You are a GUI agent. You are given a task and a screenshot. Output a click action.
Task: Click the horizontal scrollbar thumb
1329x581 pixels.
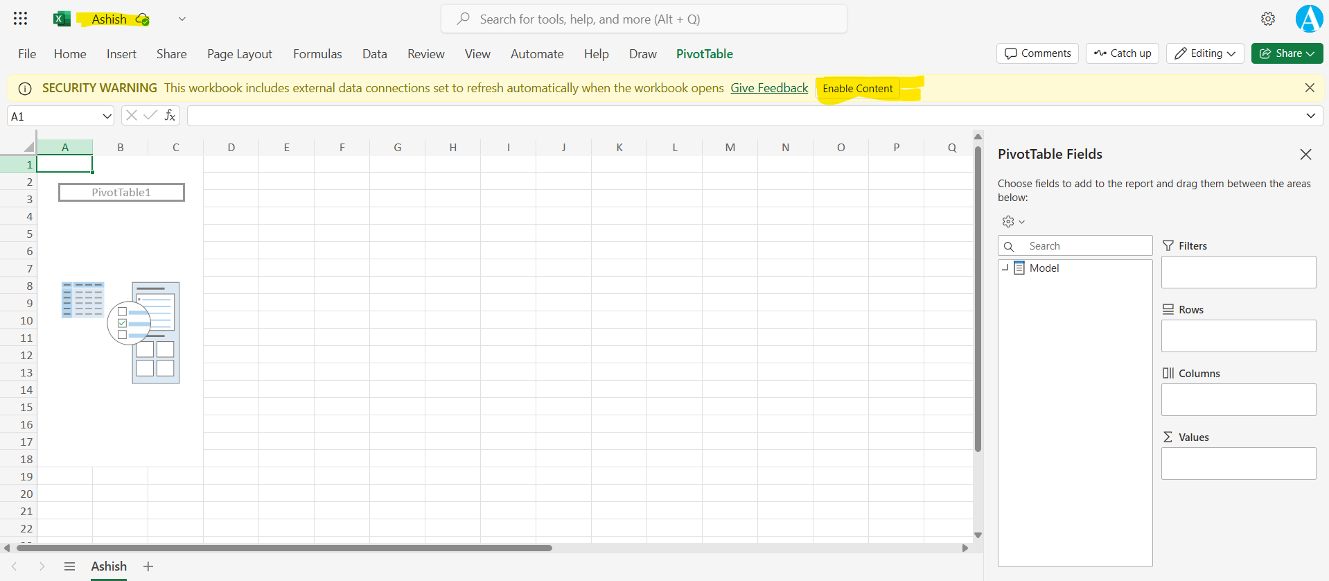point(284,548)
